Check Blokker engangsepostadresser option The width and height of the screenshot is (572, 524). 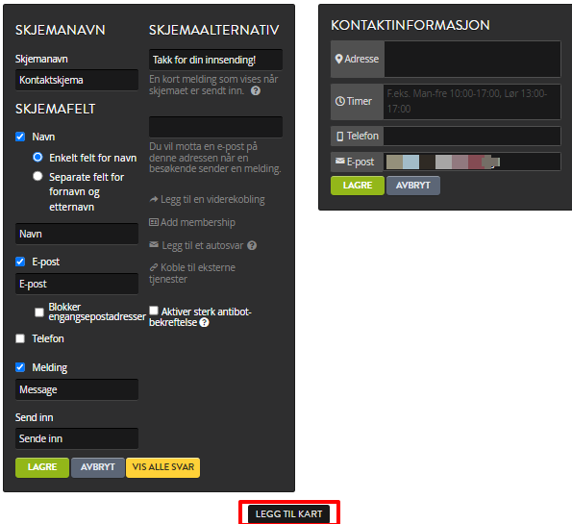point(39,312)
